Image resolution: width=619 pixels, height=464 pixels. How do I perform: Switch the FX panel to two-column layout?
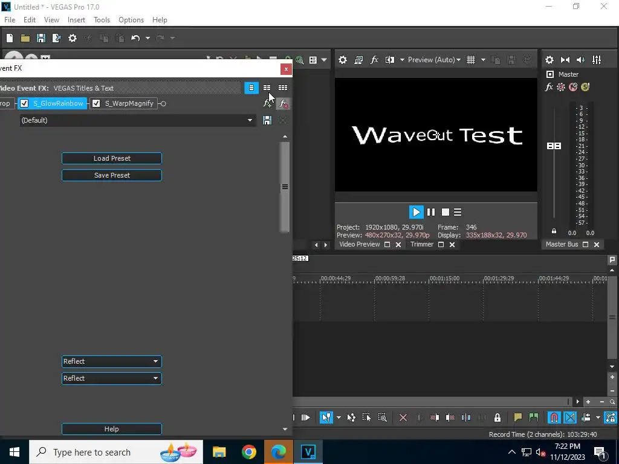click(x=267, y=88)
